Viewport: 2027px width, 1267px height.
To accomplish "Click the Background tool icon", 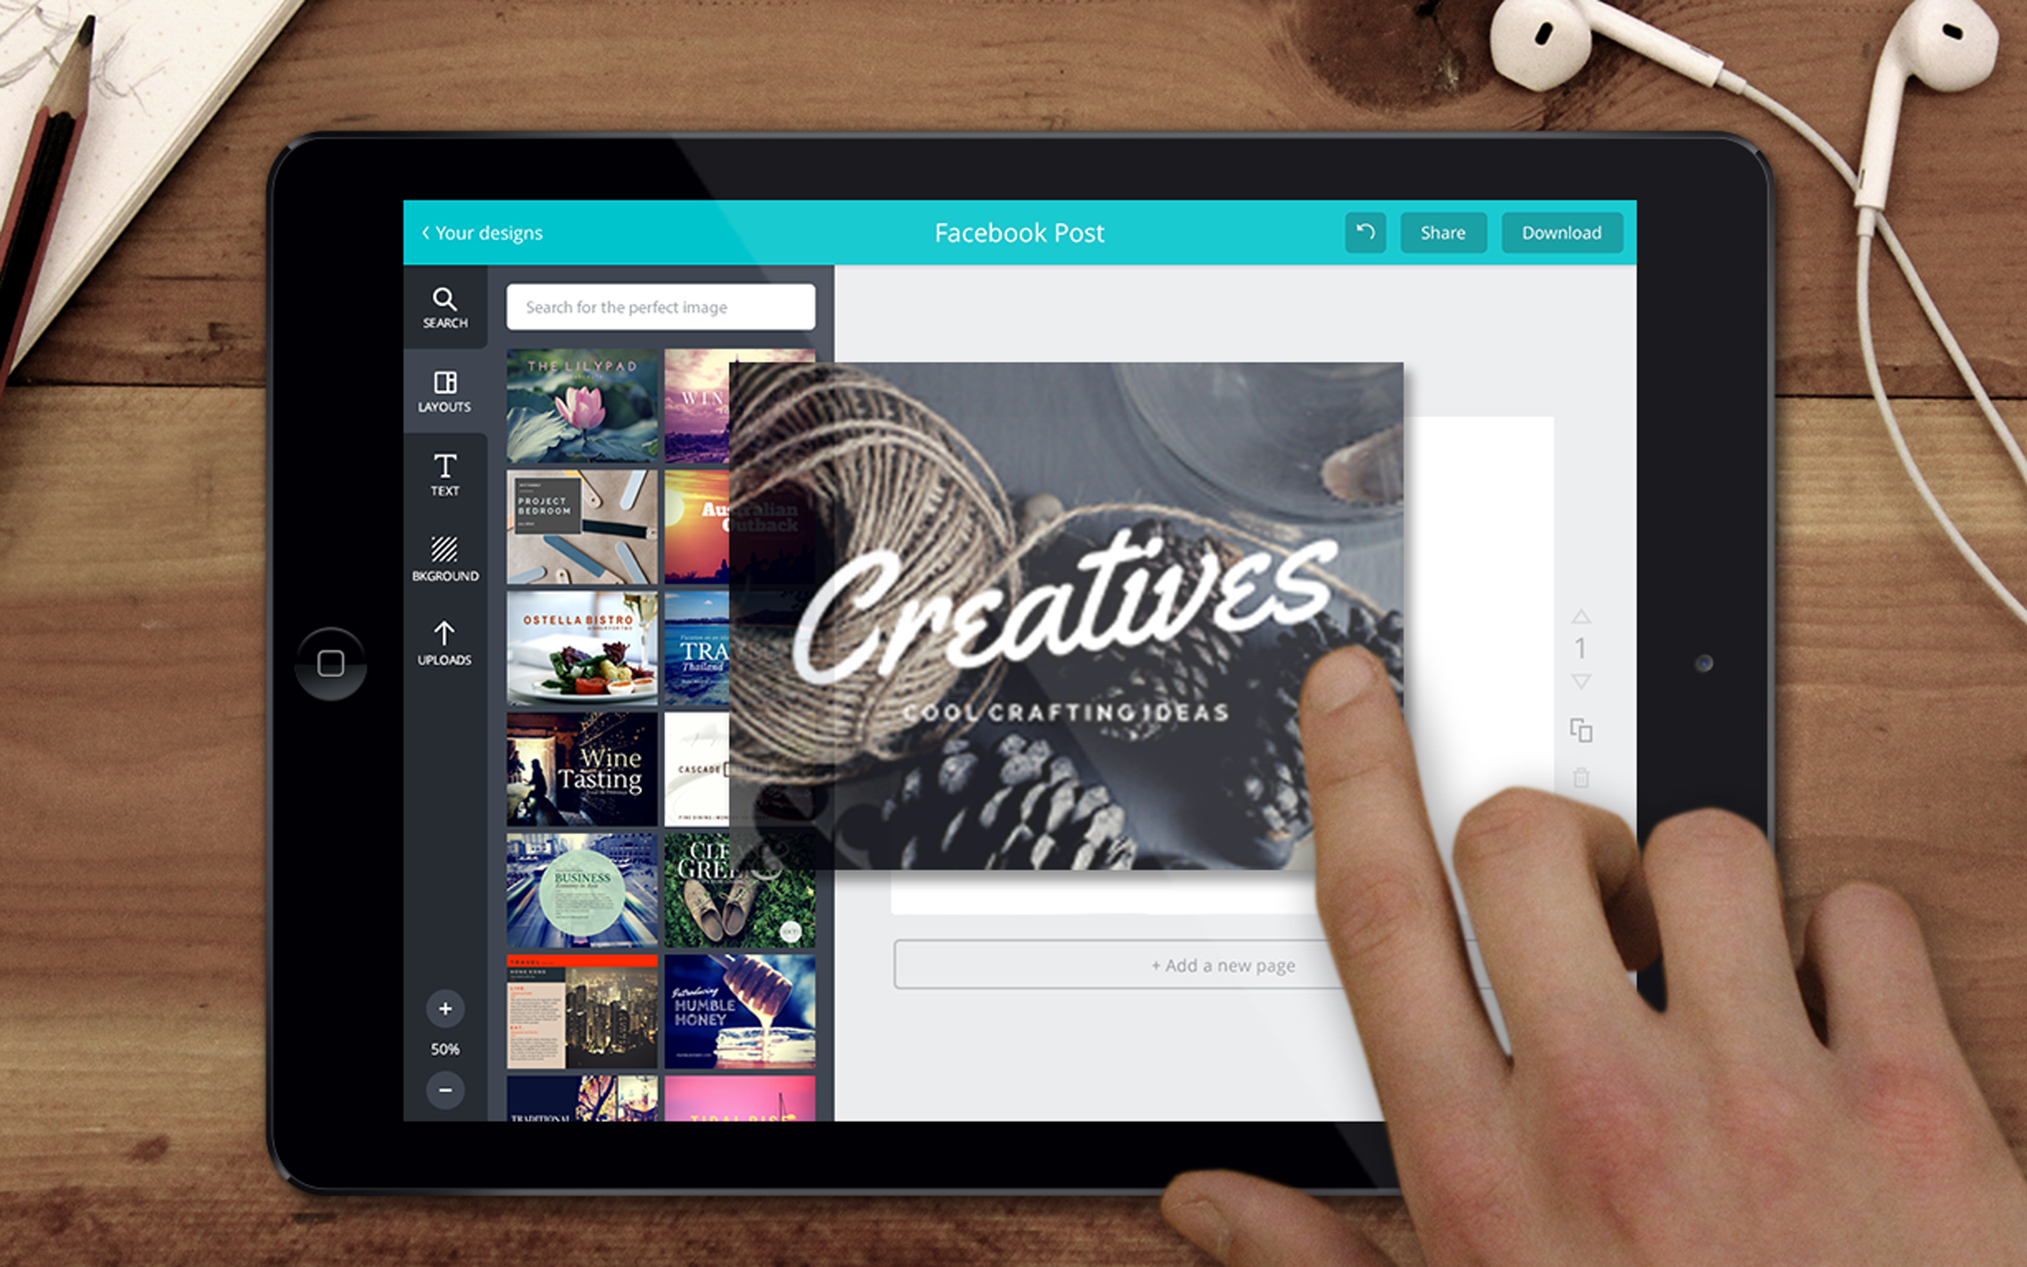I will coord(443,560).
